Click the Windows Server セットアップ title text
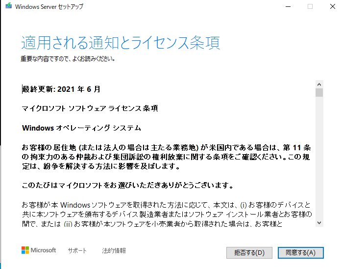 coord(49,6)
